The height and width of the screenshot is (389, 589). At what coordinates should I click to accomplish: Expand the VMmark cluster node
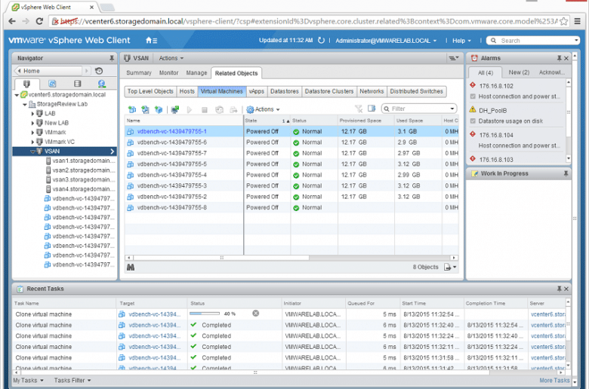(x=32, y=133)
